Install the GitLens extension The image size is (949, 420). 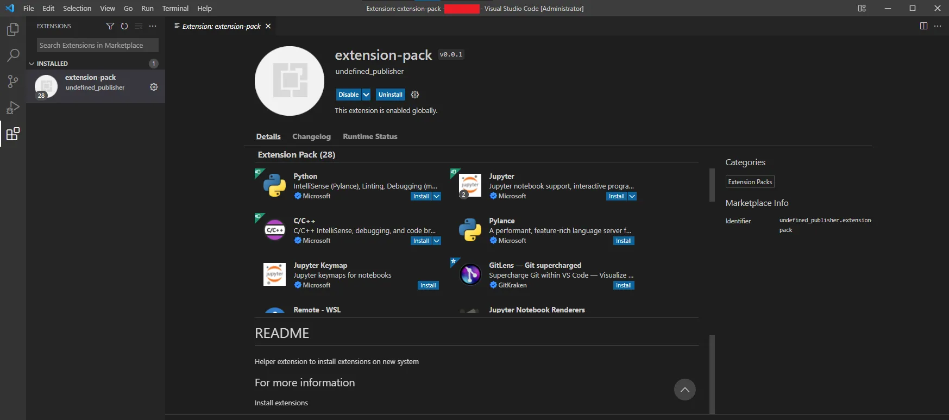coord(624,285)
